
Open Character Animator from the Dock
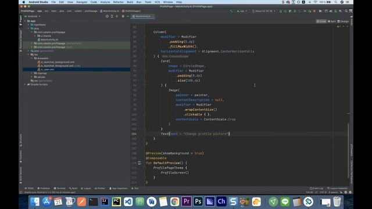[221, 201]
